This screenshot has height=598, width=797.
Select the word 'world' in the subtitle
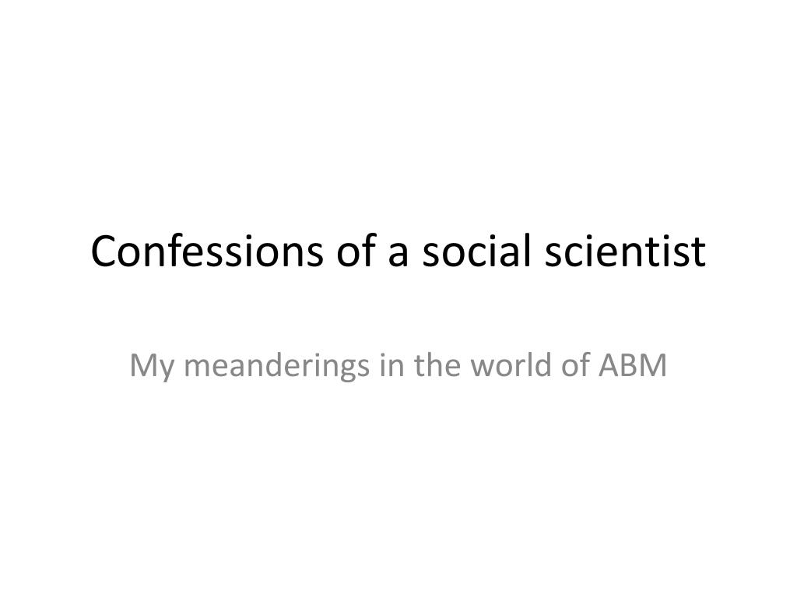511,364
